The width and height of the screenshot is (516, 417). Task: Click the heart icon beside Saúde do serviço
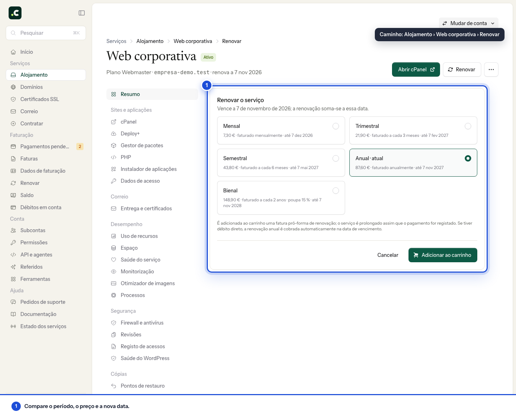(114, 260)
